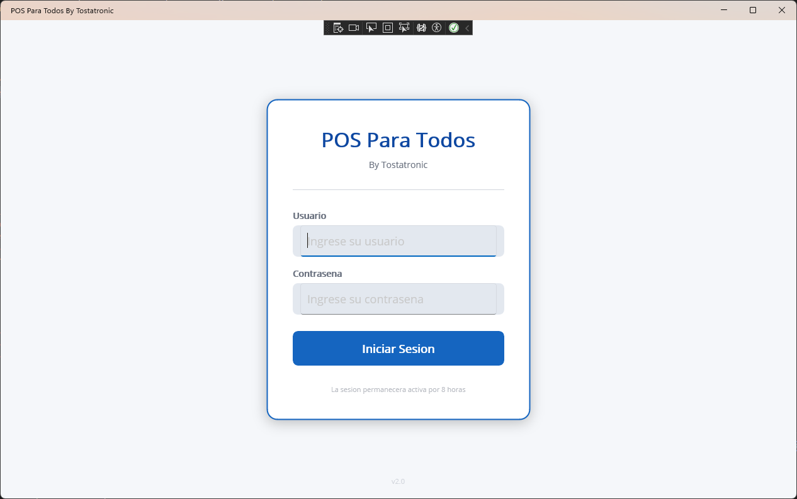This screenshot has height=499, width=797.
Task: Click the Contrasena input field
Action: point(398,299)
